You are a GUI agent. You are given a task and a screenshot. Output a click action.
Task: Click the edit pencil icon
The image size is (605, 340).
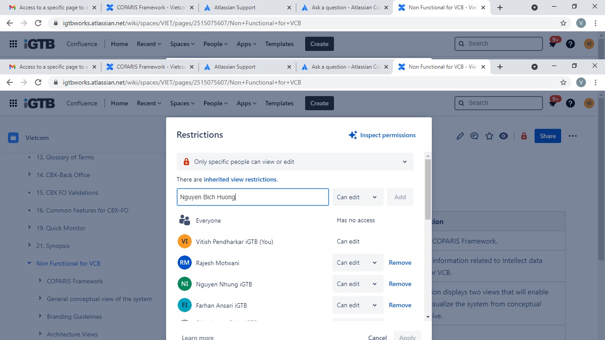coord(460,136)
